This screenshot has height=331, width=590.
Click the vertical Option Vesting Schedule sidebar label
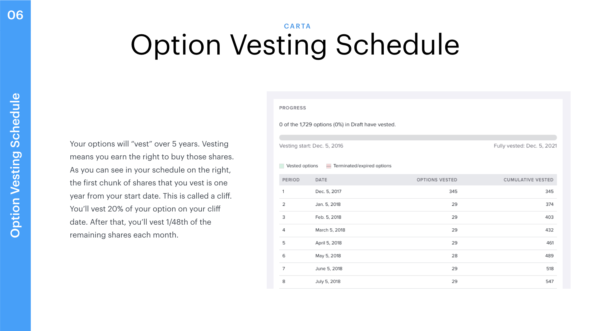pos(15,165)
